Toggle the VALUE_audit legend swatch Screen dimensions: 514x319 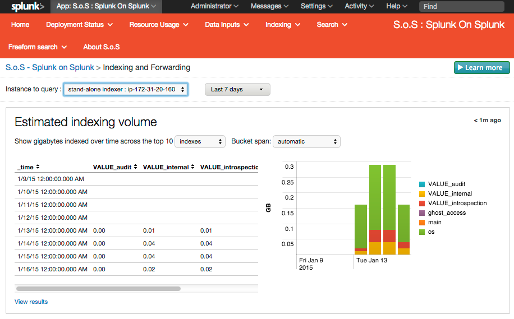[x=421, y=184]
